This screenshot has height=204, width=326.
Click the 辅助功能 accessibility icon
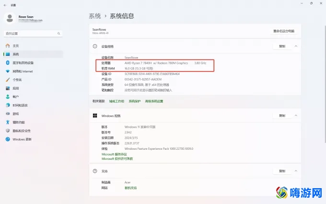8,122
